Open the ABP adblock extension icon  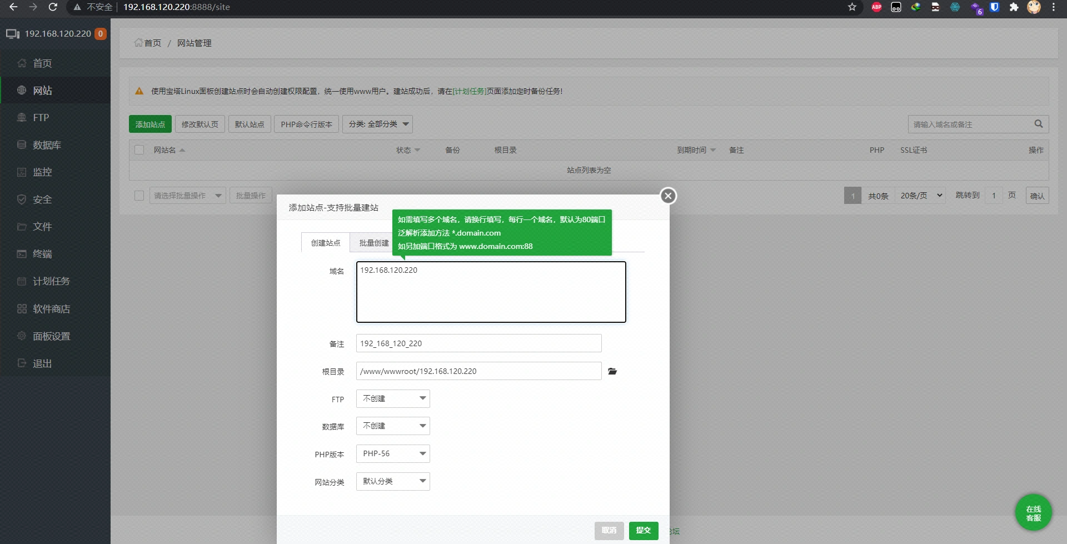pos(876,7)
